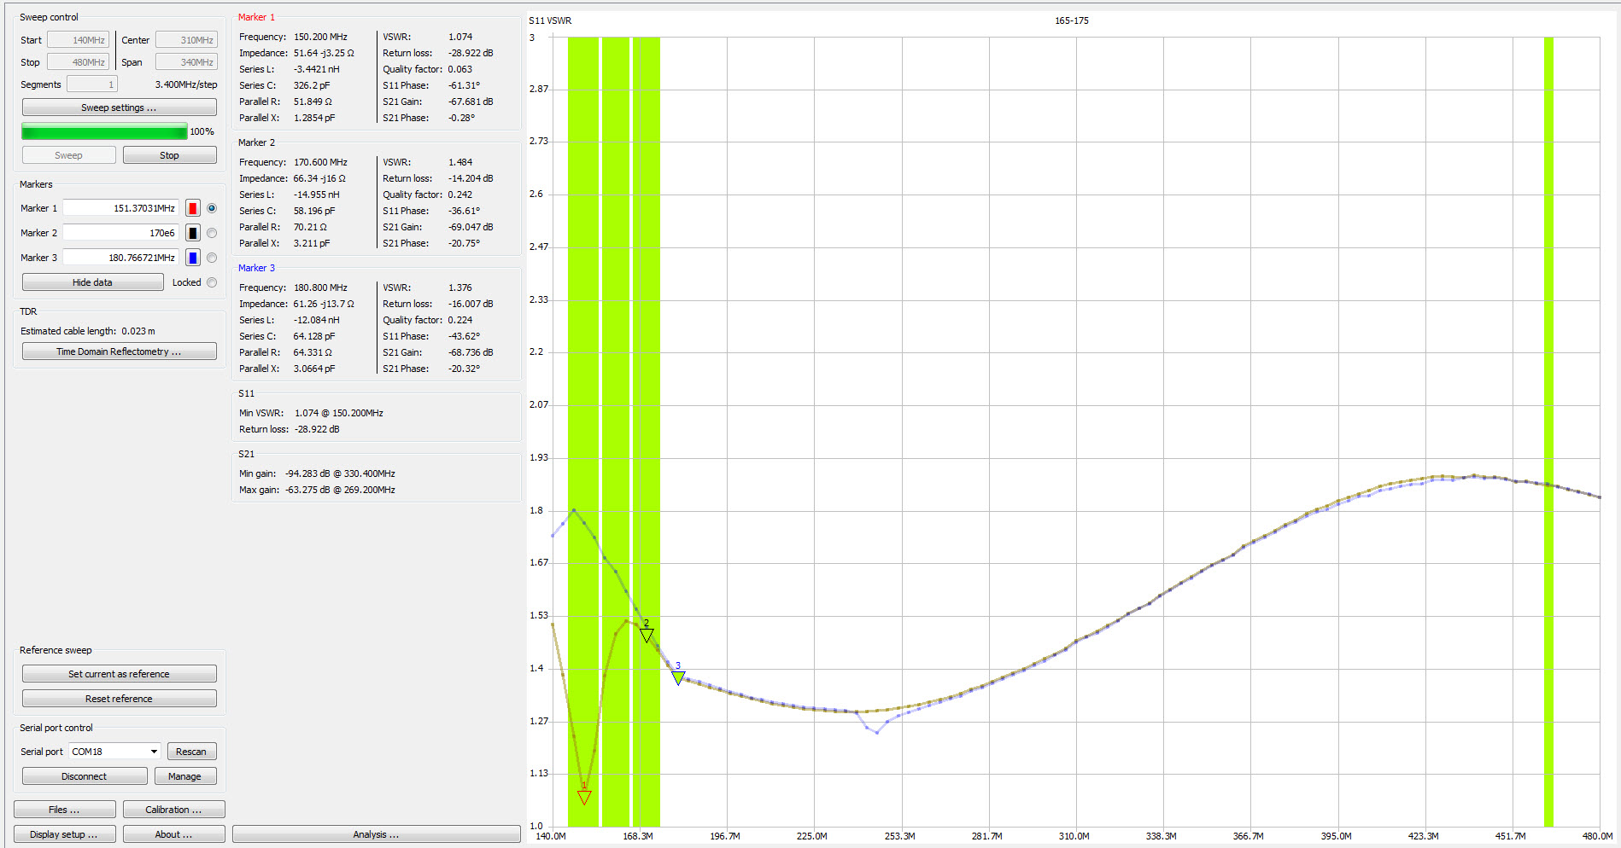The width and height of the screenshot is (1621, 848).
Task: Rescan serial ports
Action: 191,752
